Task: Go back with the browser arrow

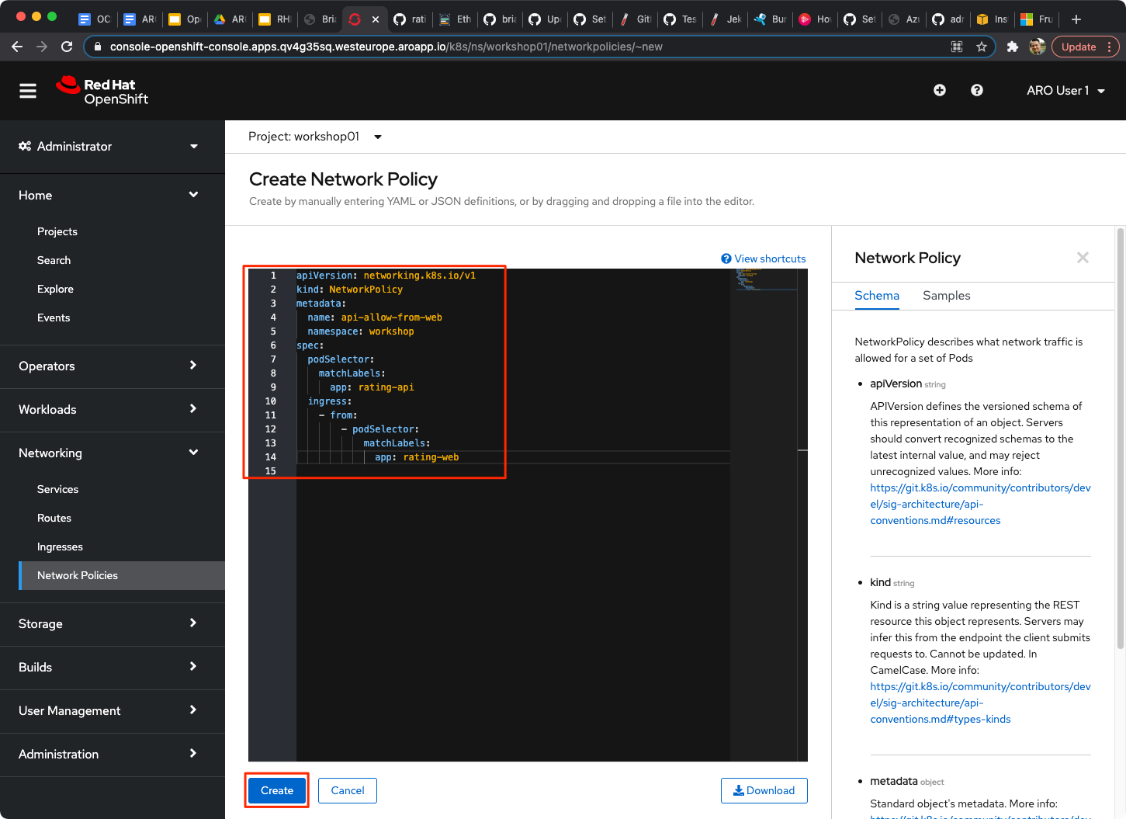Action: tap(17, 47)
